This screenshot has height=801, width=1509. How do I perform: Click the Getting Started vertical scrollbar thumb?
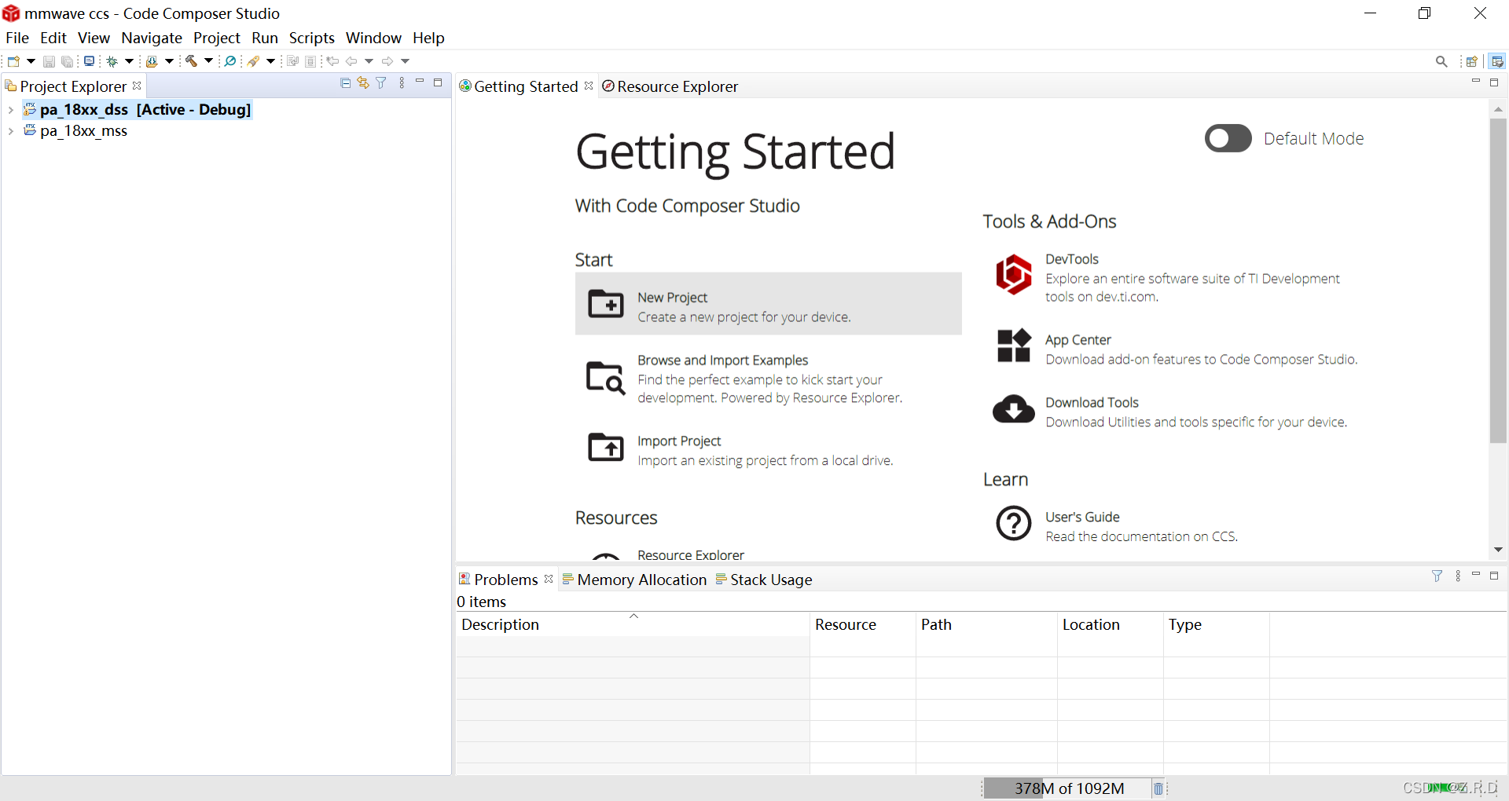[x=1498, y=281]
